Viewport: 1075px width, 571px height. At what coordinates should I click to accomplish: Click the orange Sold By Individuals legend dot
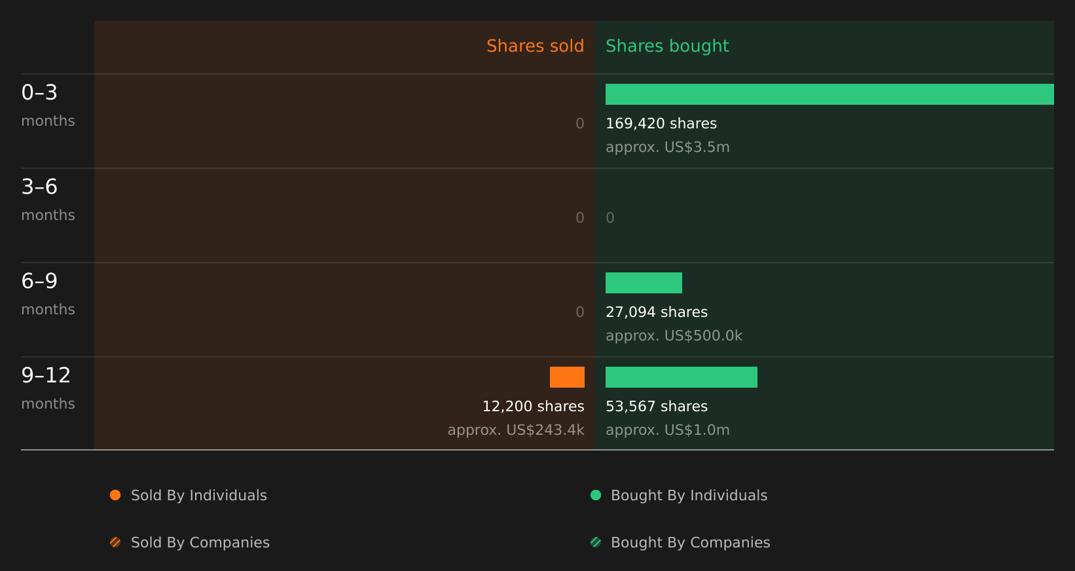click(115, 495)
